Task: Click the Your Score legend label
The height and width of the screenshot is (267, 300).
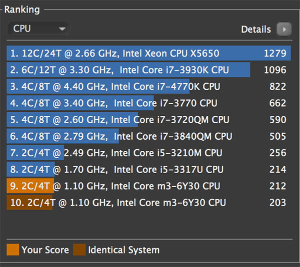Action: coord(45,250)
